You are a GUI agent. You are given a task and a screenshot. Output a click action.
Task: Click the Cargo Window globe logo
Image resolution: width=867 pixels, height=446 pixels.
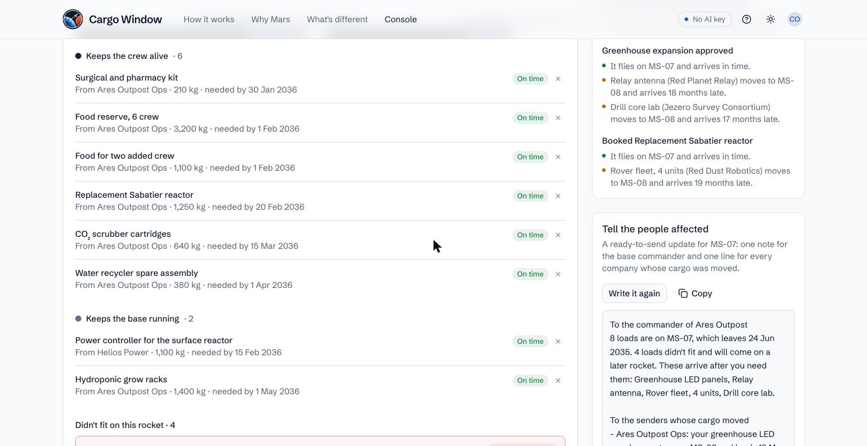tap(73, 19)
